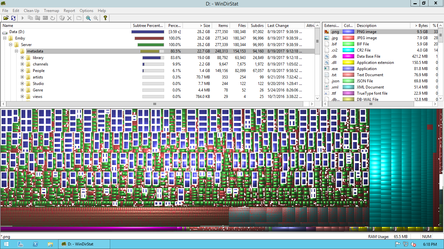The width and height of the screenshot is (444, 249).
Task: Launch PowerShell from the taskbar
Action: (35, 244)
